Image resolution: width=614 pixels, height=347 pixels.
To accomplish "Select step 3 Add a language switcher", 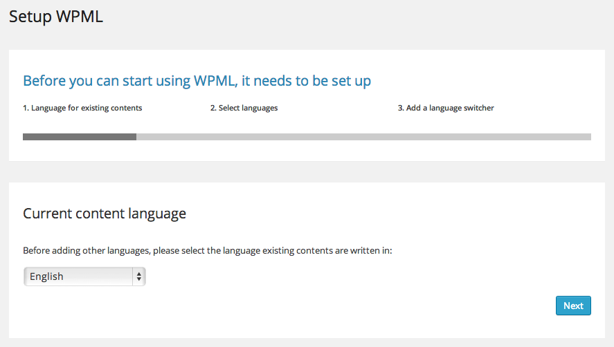I will [446, 108].
